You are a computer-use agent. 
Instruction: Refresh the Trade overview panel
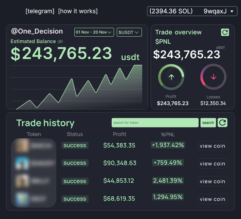[225, 32]
